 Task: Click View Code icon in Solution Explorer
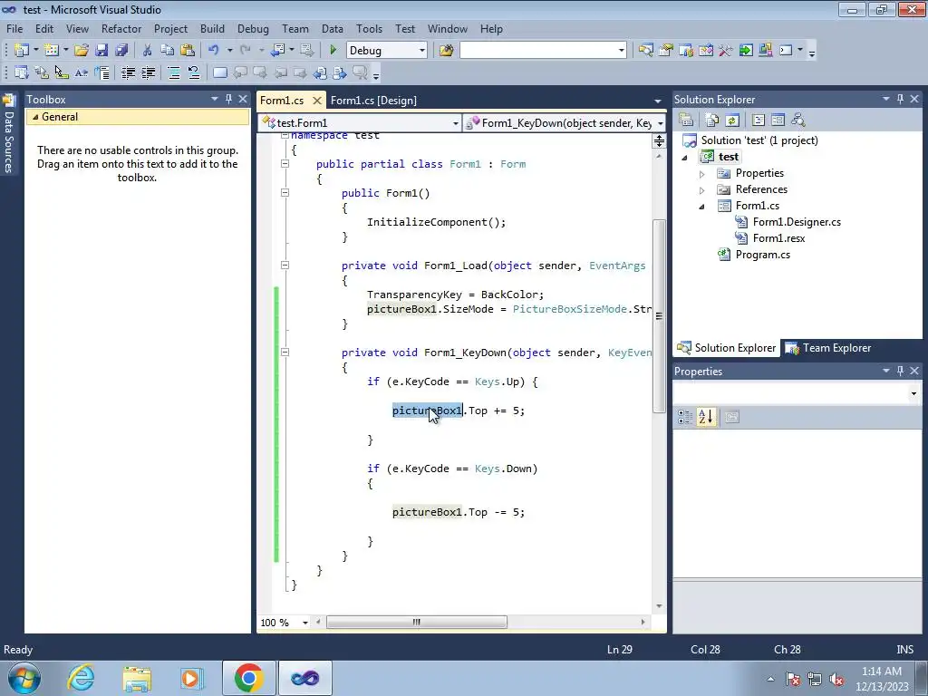click(x=759, y=121)
